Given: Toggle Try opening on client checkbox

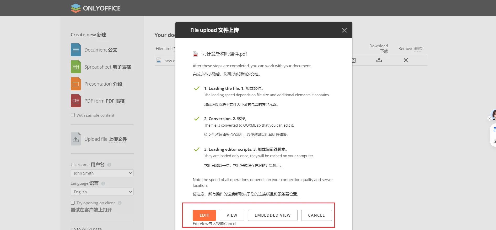Looking at the screenshot, I should [x=73, y=203].
